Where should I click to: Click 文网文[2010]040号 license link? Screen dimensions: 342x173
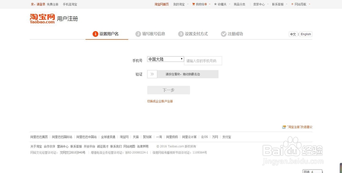click(x=73, y=152)
